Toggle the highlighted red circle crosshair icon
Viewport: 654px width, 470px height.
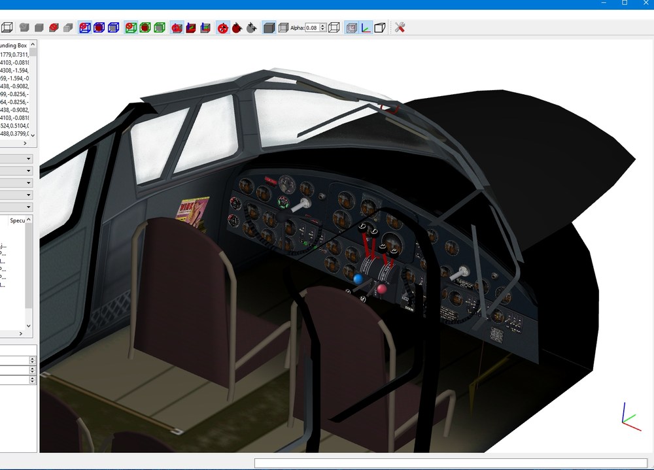tap(223, 28)
